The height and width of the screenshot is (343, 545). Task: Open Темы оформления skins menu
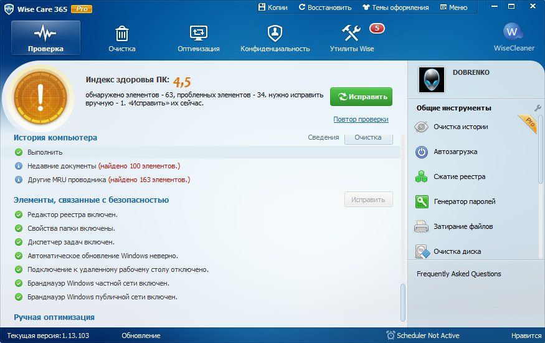[x=396, y=7]
